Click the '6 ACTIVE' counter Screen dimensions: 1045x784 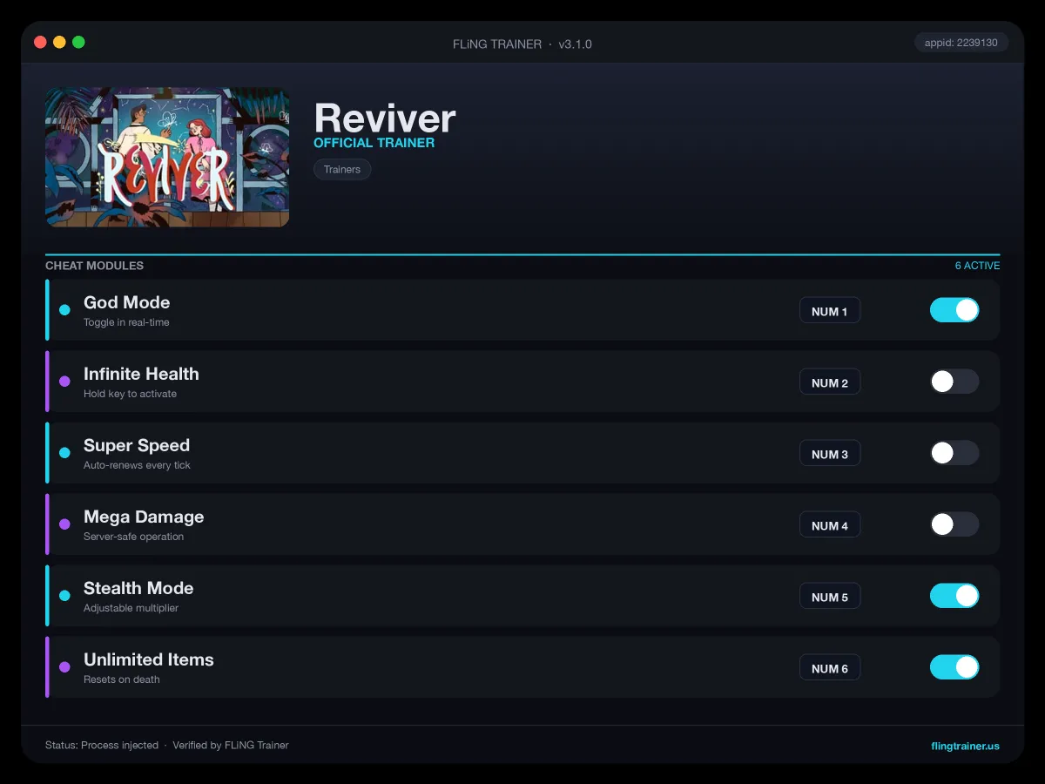click(x=977, y=266)
